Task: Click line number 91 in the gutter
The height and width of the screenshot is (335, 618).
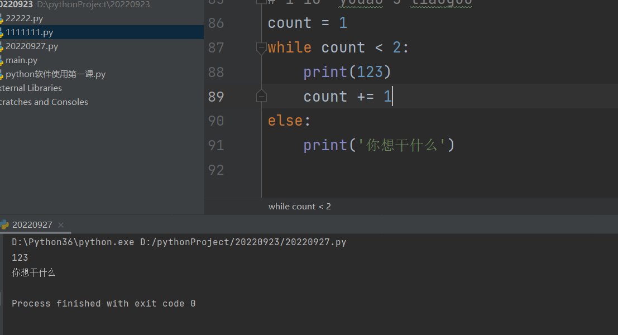Action: pos(216,145)
